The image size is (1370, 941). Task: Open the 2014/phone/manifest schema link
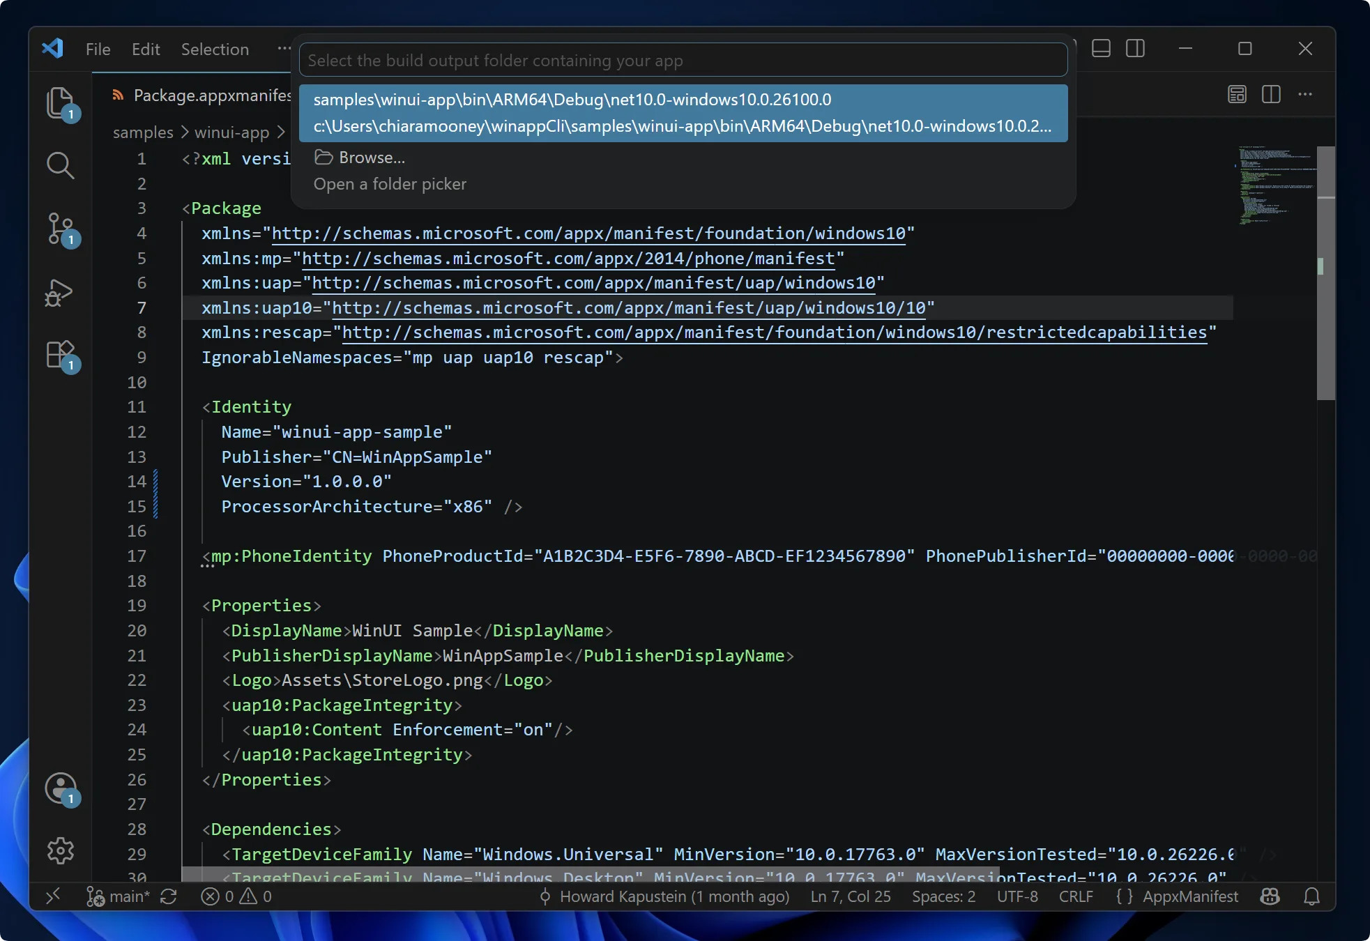[568, 259]
